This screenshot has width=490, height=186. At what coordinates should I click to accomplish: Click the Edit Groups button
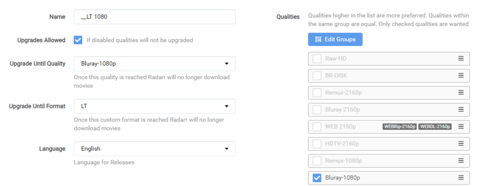335,39
